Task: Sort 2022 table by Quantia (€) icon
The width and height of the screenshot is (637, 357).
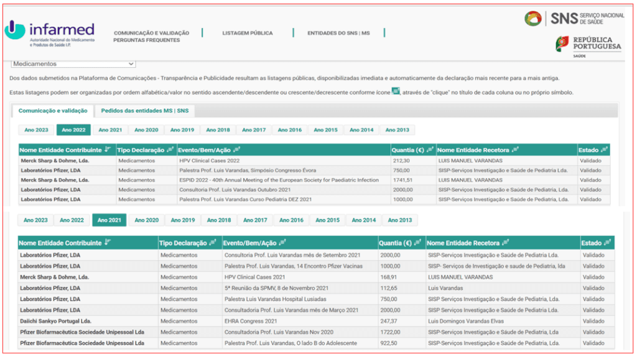Action: point(430,150)
